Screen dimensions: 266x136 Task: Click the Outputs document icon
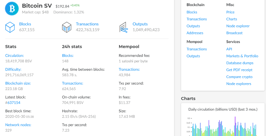click(124, 27)
